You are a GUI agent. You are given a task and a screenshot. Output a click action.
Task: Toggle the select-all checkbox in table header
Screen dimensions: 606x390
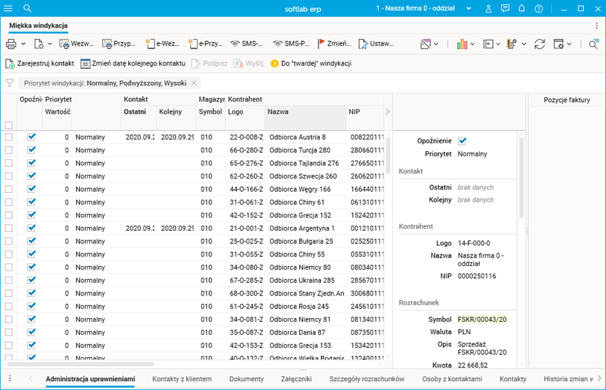[x=9, y=125]
